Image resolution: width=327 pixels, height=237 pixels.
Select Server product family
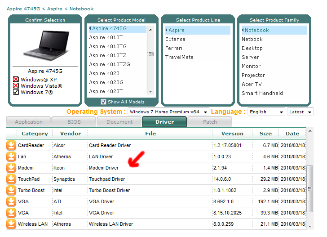tap(251, 57)
